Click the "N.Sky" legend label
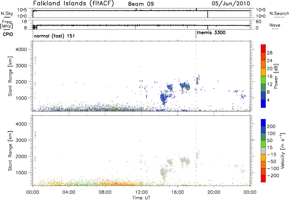Screen dimensions: 289x200 (7, 13)
